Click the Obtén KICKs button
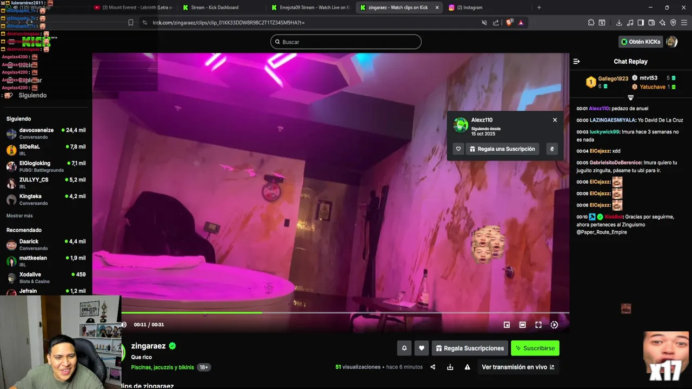Viewport: 692px width, 389px height. pos(641,42)
